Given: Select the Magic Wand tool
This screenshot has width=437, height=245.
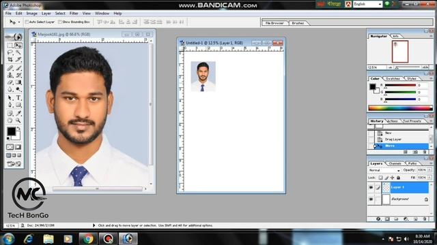Looking at the screenshot, I should pos(18,52).
